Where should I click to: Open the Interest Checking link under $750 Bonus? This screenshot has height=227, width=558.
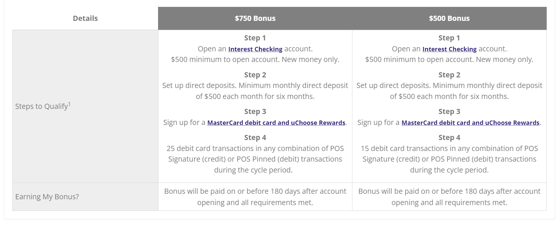pos(255,49)
